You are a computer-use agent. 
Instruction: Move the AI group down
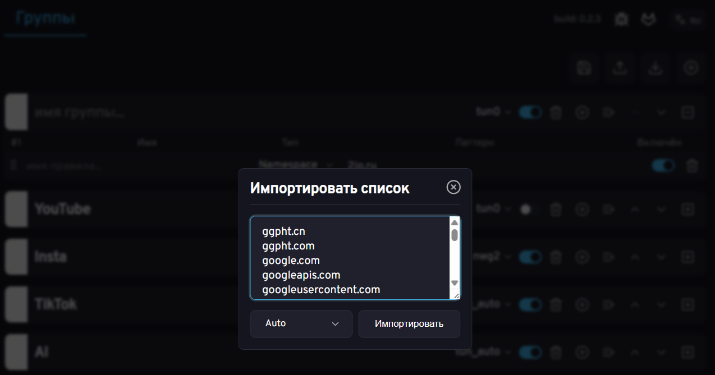pyautogui.click(x=661, y=353)
